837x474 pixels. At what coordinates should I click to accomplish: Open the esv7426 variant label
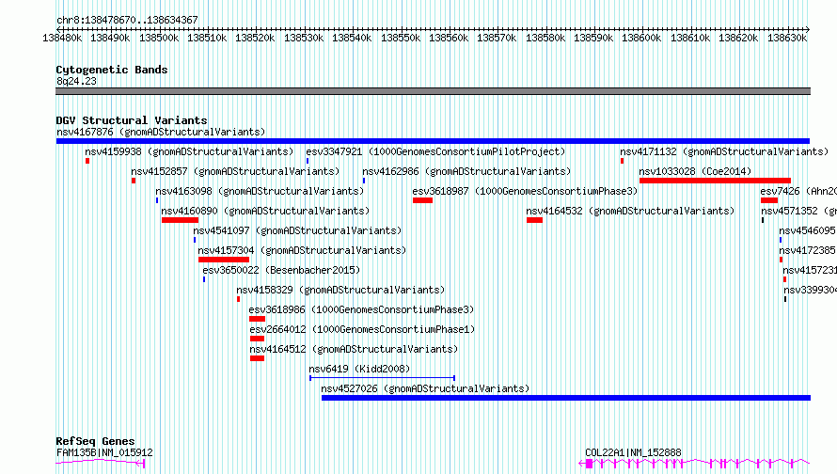798,191
